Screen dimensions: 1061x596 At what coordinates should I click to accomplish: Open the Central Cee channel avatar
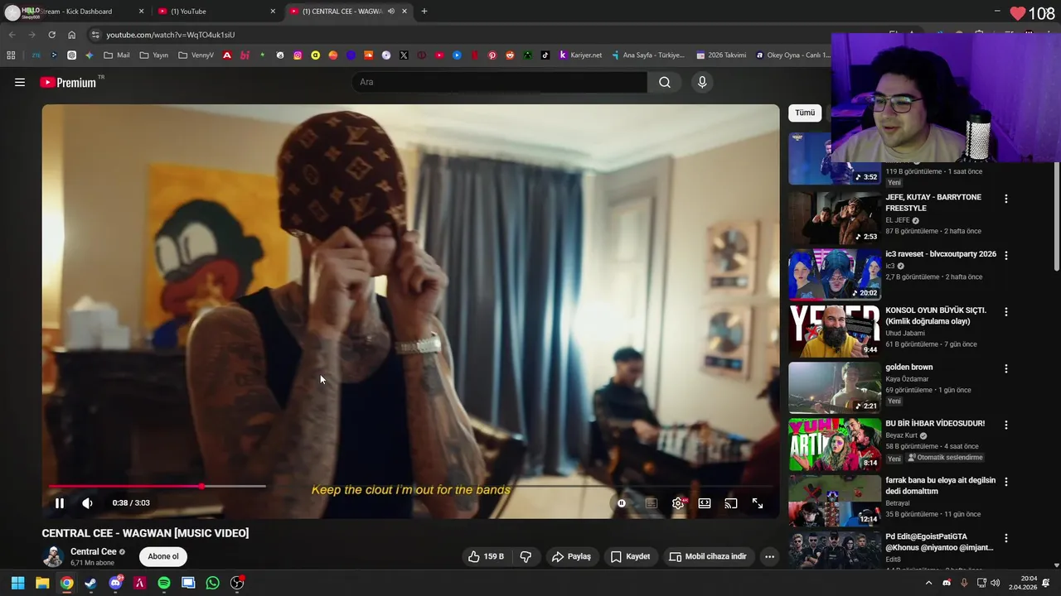[x=53, y=556]
